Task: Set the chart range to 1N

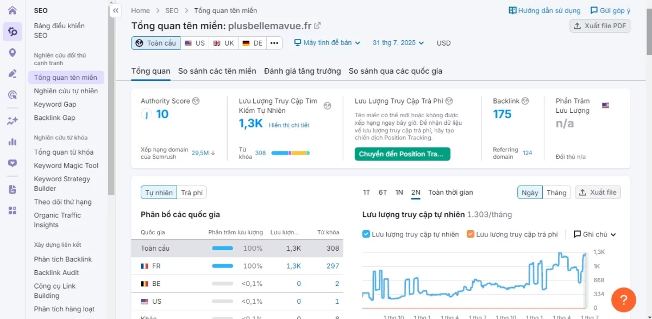Action: pos(399,192)
